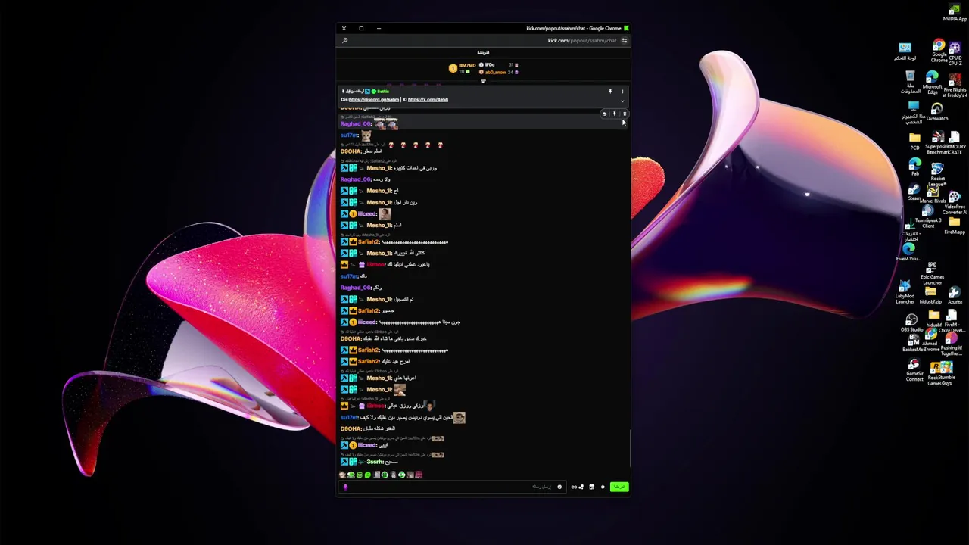Open the Microsoft Edge desktop icon

932,83
